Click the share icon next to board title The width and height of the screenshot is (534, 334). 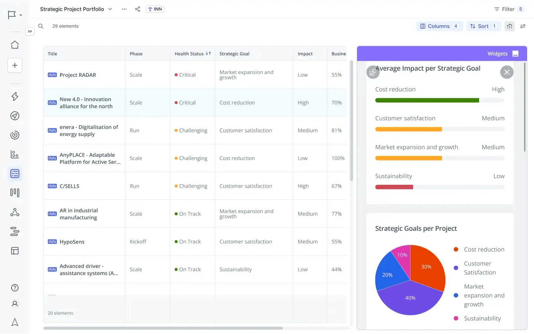[x=138, y=9]
